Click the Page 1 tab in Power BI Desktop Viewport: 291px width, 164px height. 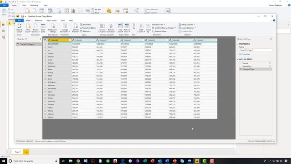pos(18,152)
